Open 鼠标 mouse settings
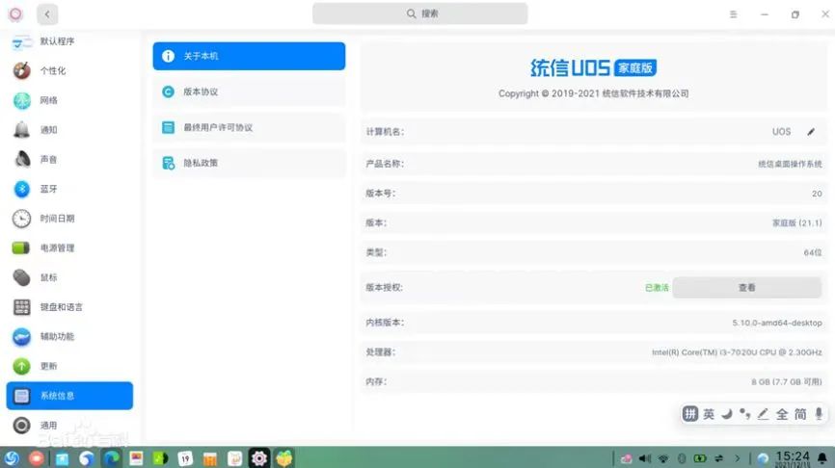Screen dimensions: 835x468 click(x=69, y=277)
